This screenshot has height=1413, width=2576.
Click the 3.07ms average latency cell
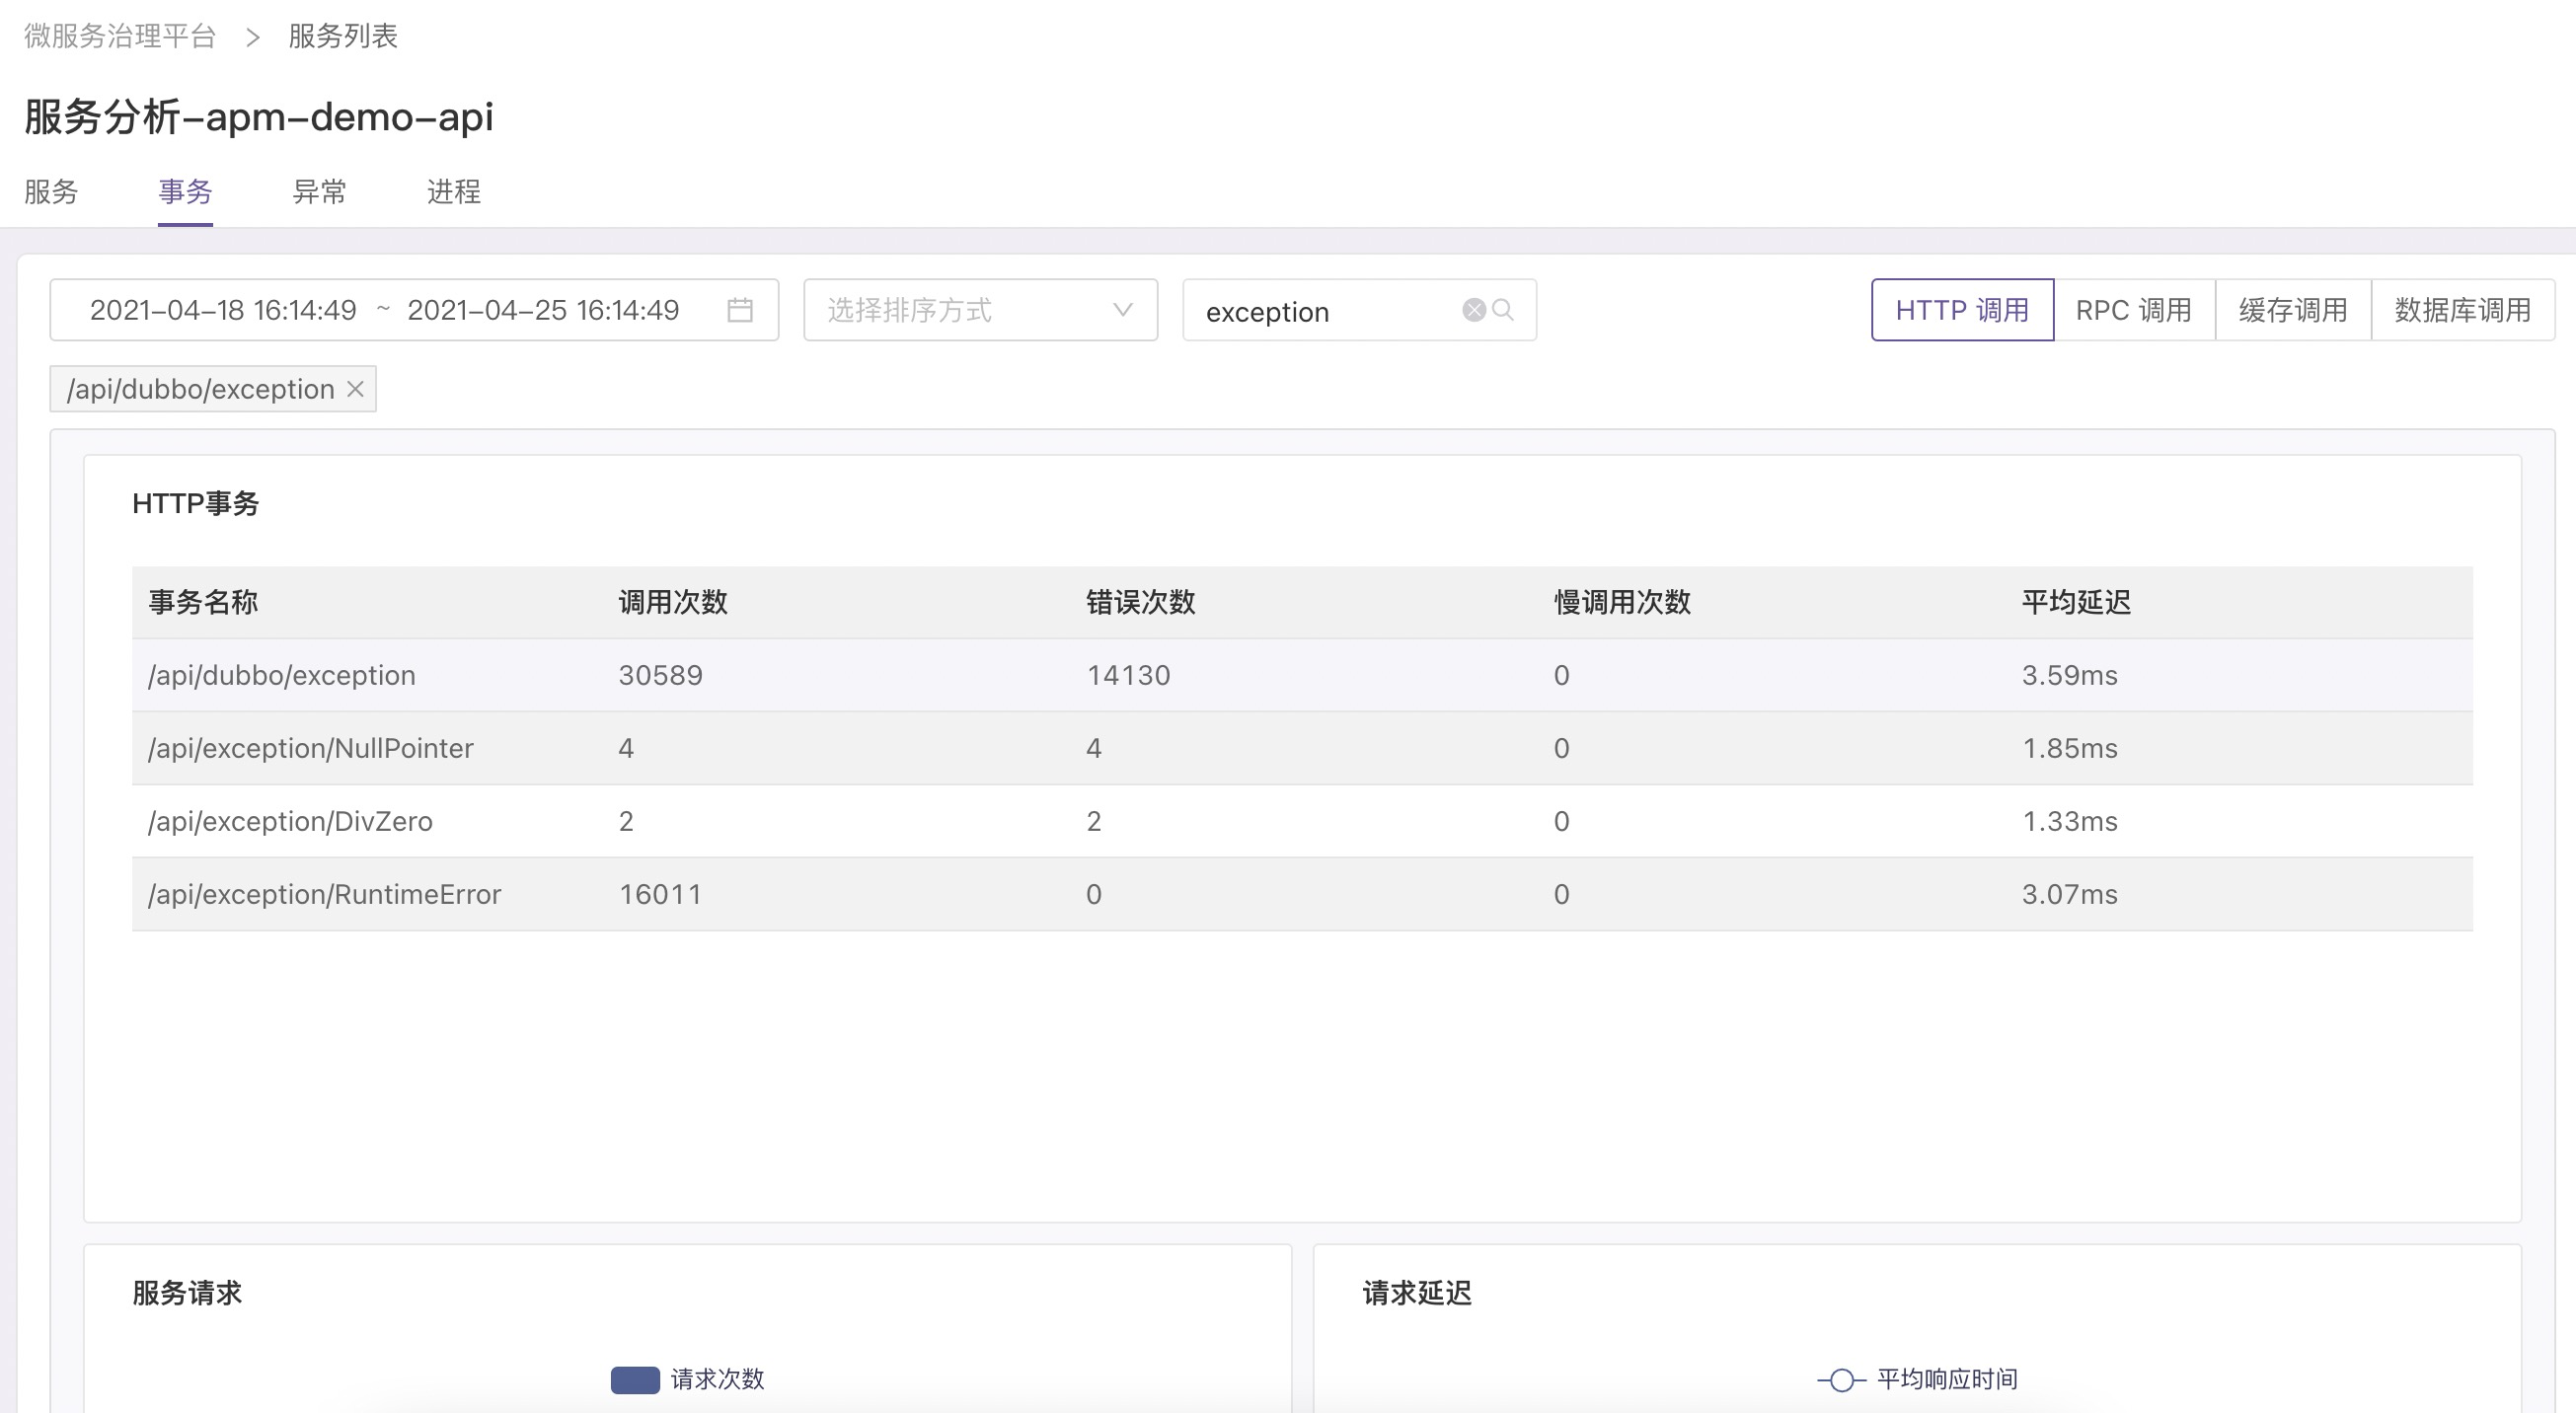2070,894
